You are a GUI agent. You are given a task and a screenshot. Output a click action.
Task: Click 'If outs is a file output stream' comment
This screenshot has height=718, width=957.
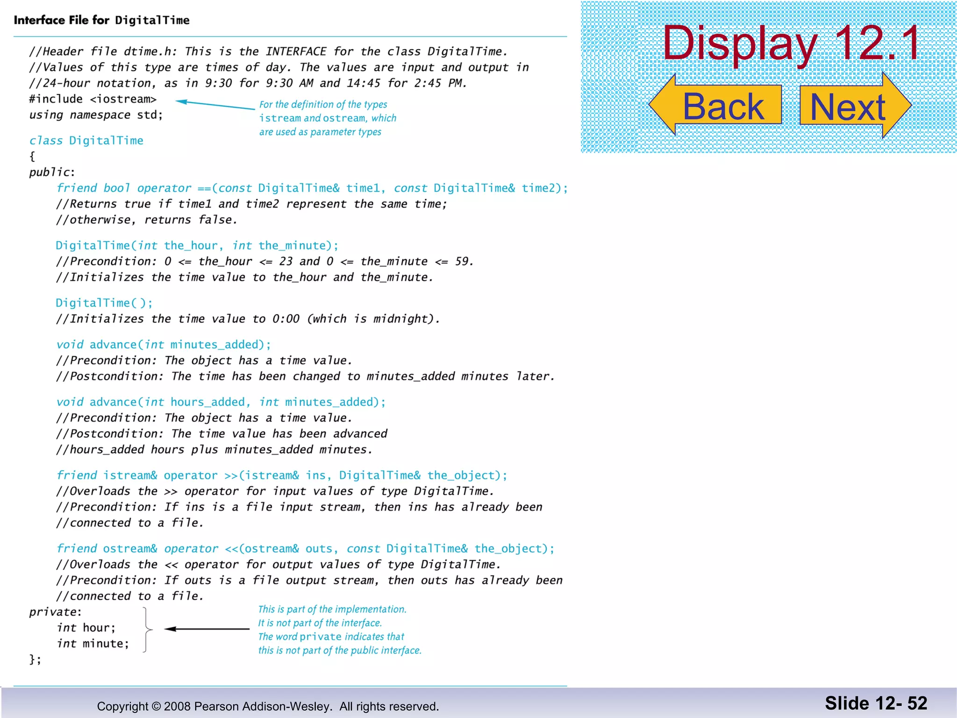tap(309, 581)
